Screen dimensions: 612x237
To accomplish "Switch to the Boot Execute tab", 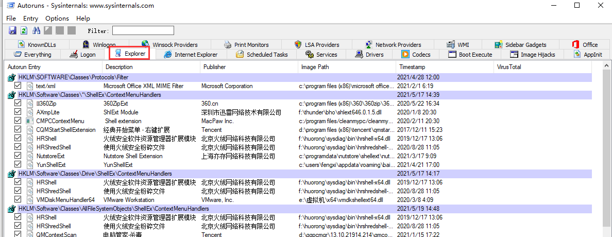I will [470, 54].
